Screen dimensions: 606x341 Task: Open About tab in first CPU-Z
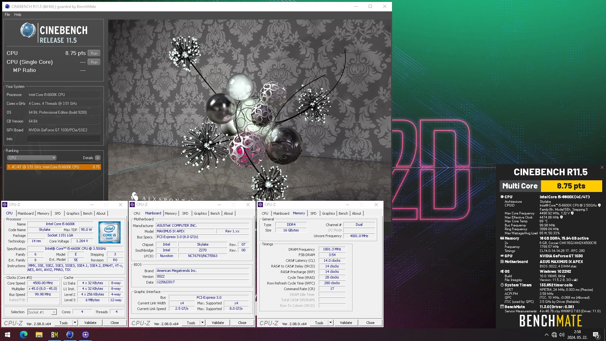click(101, 213)
